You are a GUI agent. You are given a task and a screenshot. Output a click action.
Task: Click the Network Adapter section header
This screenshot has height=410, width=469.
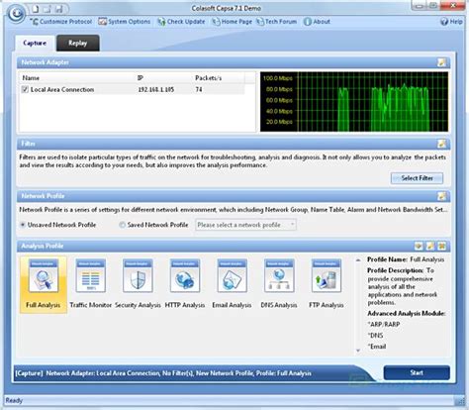coord(234,62)
